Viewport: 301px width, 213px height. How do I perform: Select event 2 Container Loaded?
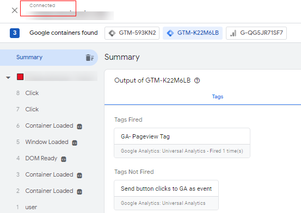coord(49,191)
